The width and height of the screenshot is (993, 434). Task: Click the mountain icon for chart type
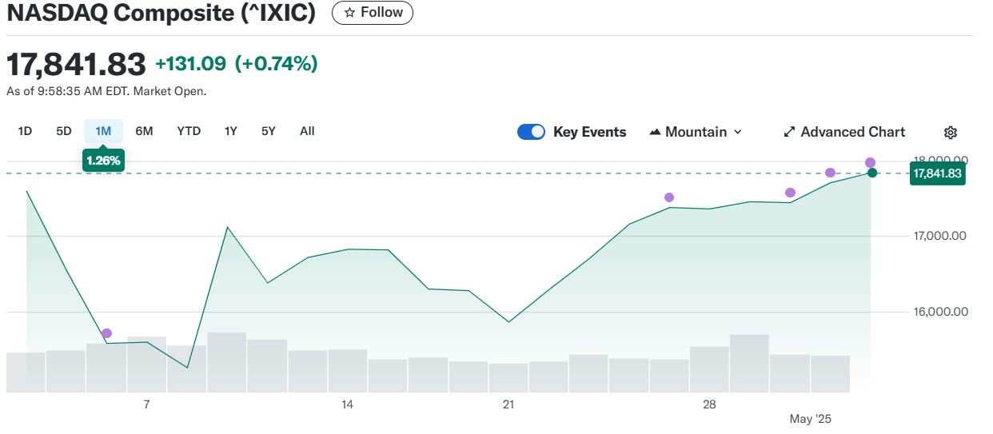click(655, 132)
